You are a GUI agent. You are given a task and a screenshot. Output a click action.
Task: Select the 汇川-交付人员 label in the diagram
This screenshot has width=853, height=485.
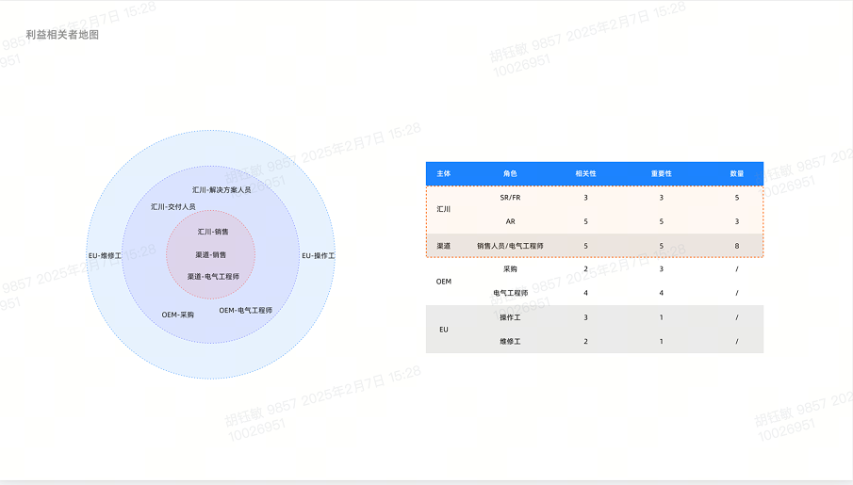pyautogui.click(x=173, y=206)
